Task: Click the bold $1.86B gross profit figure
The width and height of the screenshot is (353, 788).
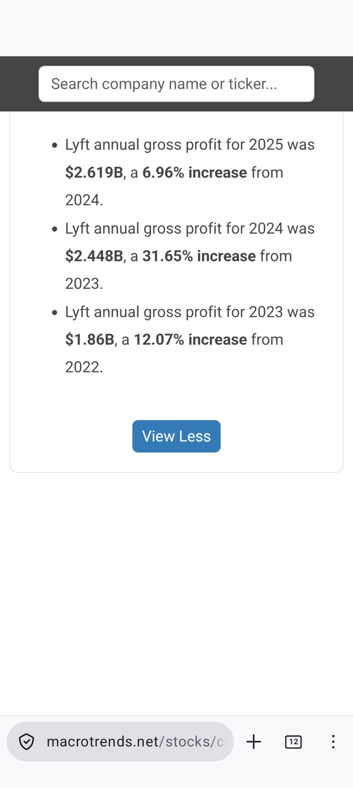Action: point(90,339)
